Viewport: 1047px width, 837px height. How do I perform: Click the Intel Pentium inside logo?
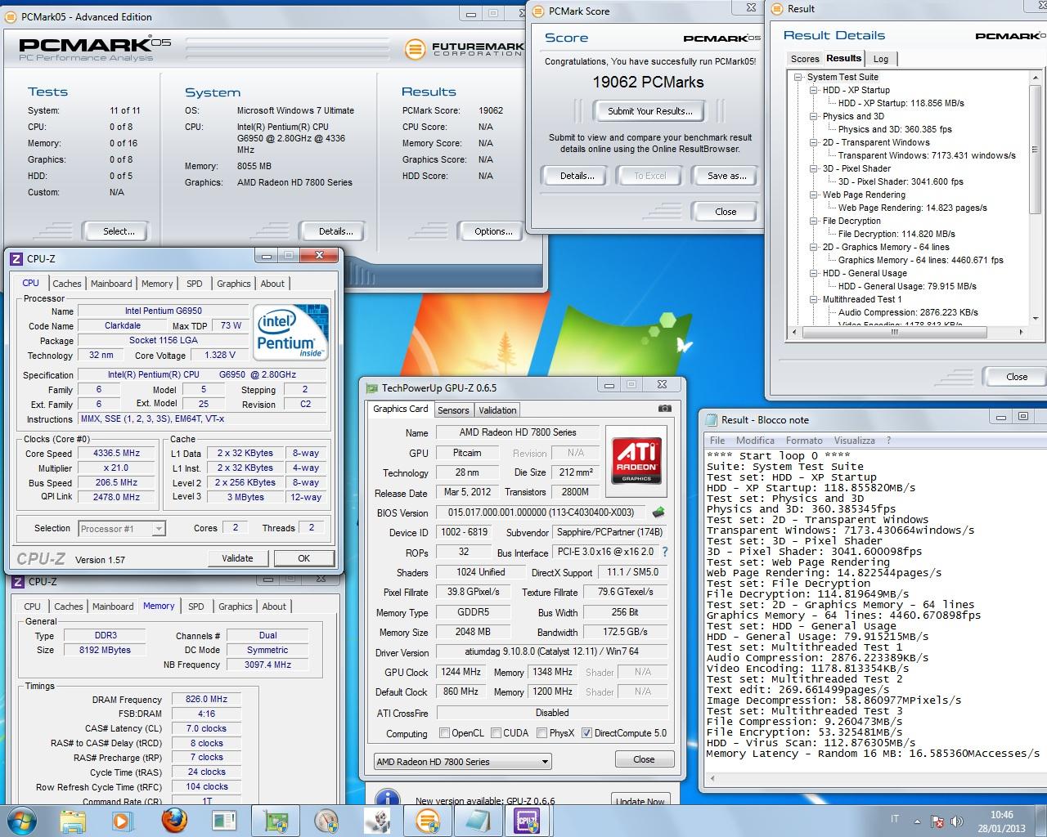(290, 332)
